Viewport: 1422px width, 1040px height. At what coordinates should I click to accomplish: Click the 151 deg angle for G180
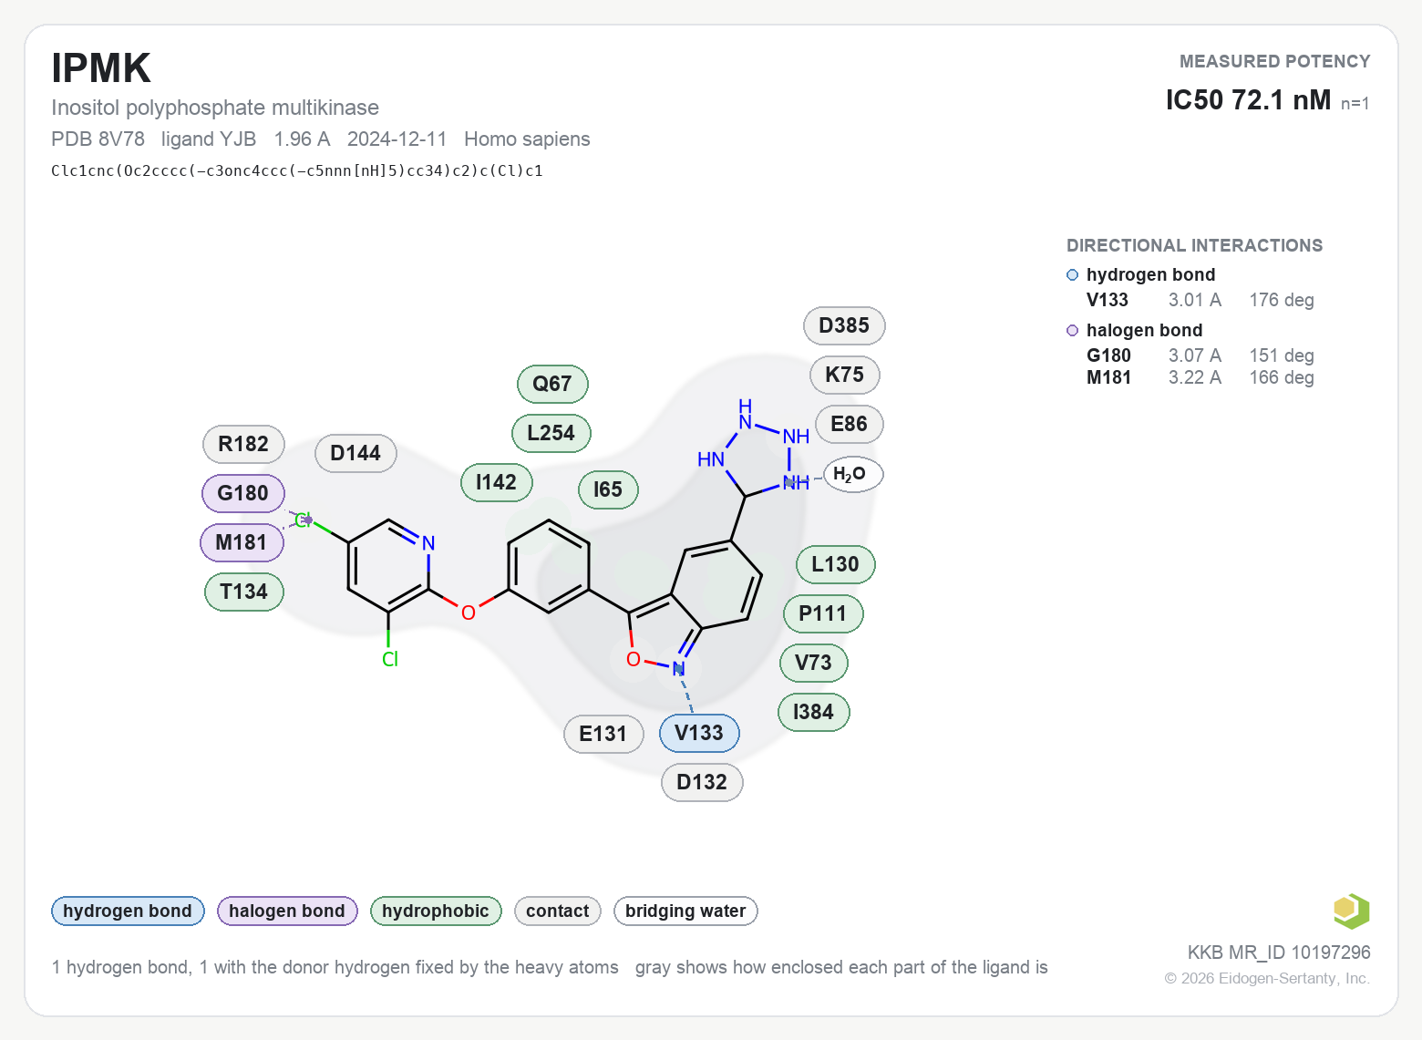click(x=1282, y=355)
